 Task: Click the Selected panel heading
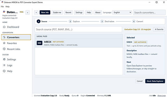pyautogui.click(x=131, y=37)
